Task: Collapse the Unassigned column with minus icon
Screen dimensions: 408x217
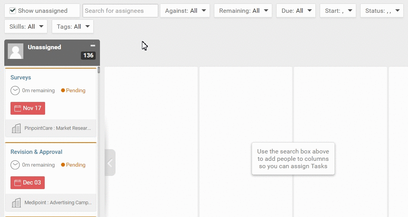Action: pyautogui.click(x=93, y=45)
